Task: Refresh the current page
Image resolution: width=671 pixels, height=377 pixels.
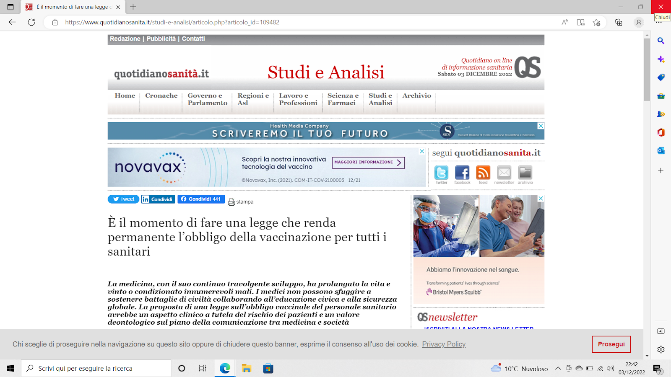Action: tap(31, 22)
